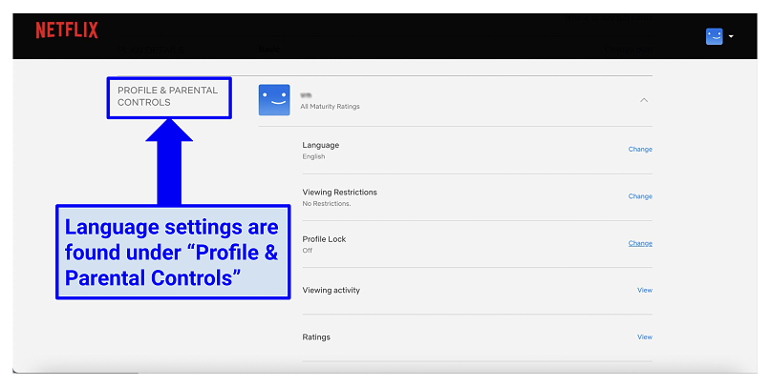This screenshot has width=770, height=387.
Task: Click the Ratings row label
Action: pyautogui.click(x=316, y=336)
